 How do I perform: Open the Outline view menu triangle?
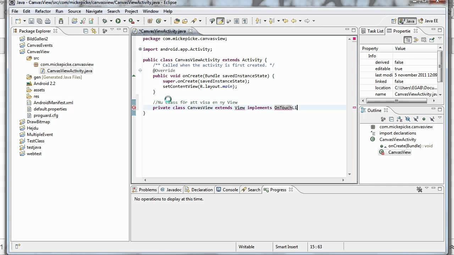point(440,118)
